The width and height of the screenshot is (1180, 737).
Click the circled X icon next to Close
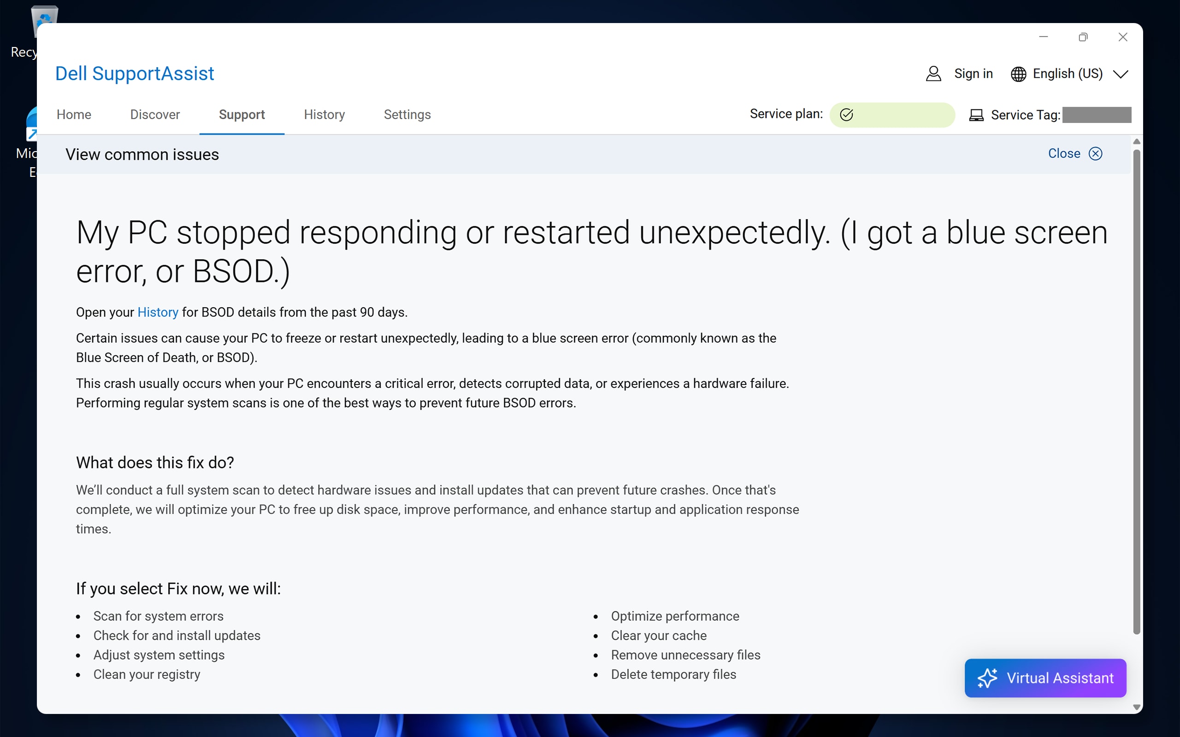pyautogui.click(x=1095, y=153)
